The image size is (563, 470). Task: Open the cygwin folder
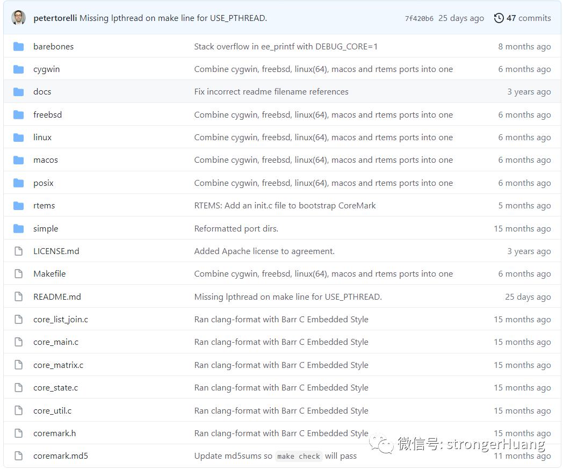pos(46,69)
